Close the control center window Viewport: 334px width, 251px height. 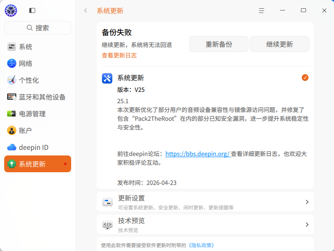coord(324,10)
